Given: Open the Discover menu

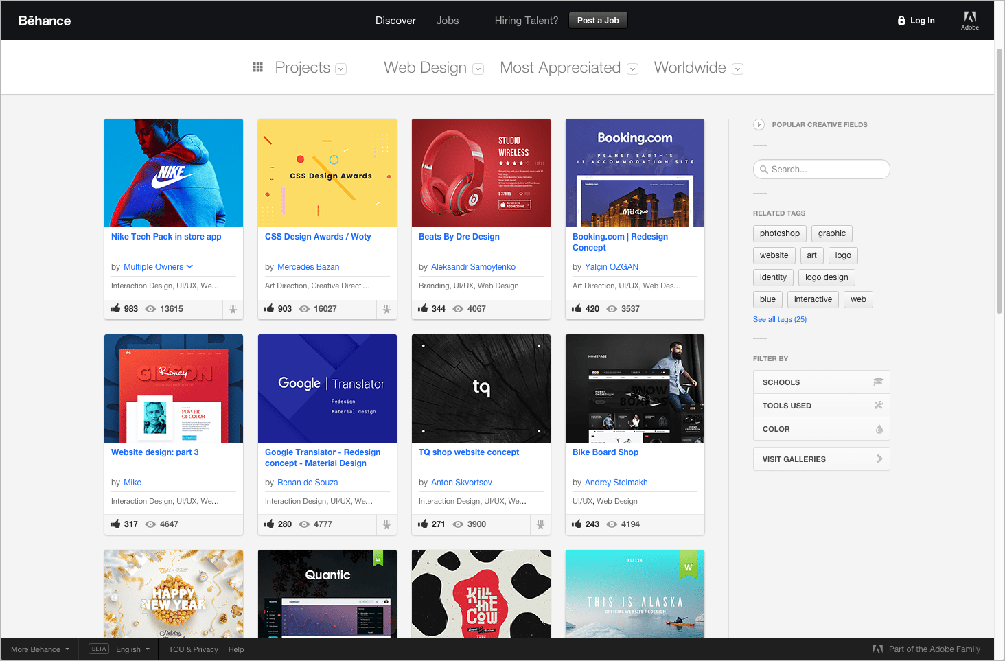Looking at the screenshot, I should coord(395,20).
